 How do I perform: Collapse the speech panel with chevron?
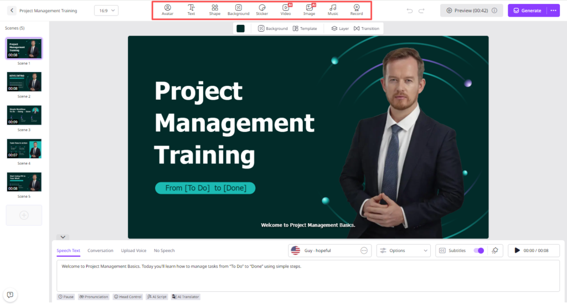[x=63, y=237]
